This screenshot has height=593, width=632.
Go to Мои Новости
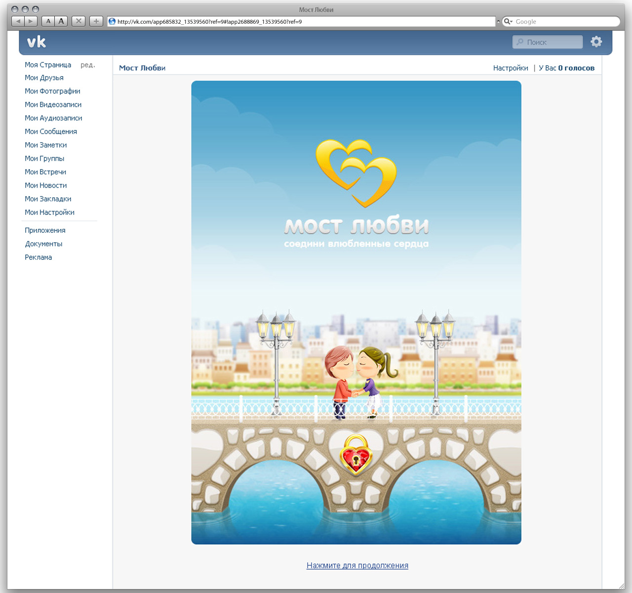point(46,185)
